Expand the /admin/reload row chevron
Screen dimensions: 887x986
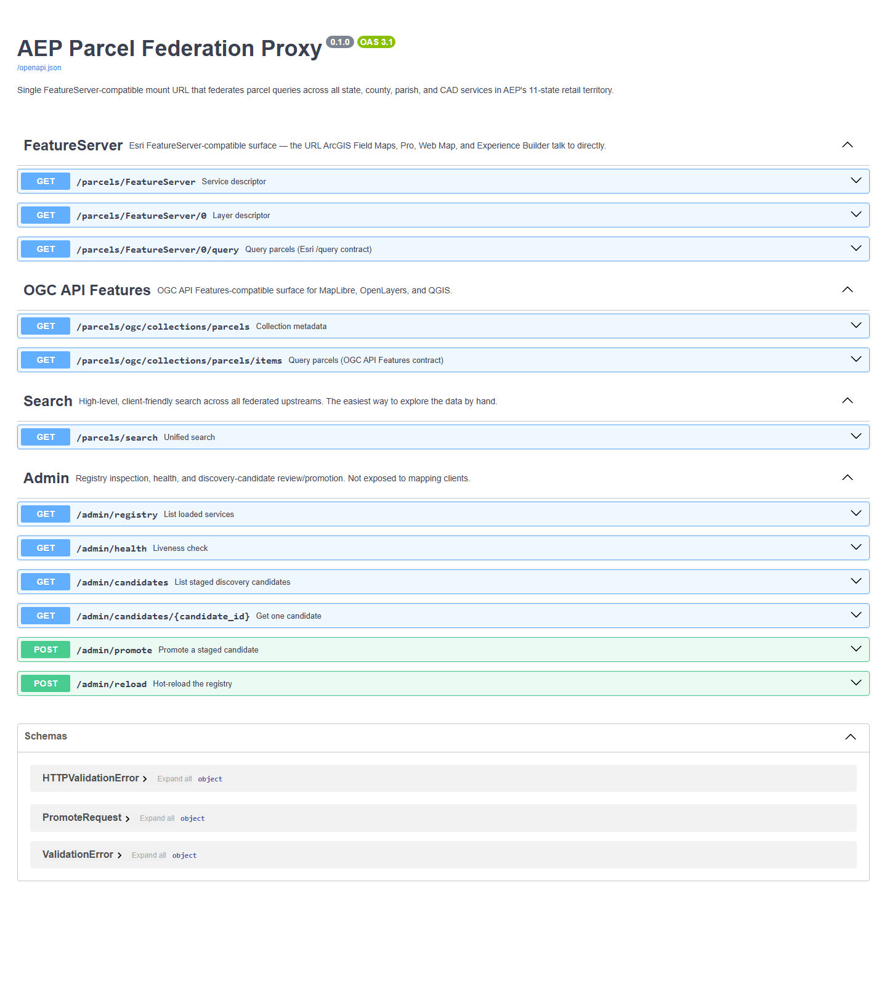856,683
